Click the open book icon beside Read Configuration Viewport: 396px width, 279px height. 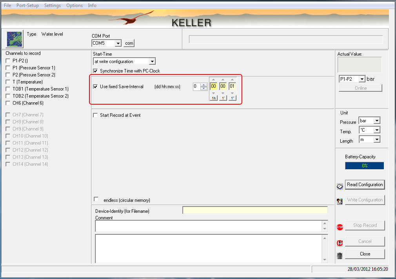pyautogui.click(x=340, y=187)
